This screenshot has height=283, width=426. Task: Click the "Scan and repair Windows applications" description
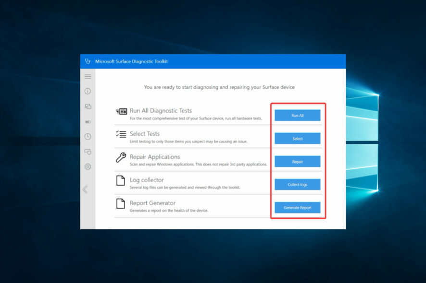pos(198,164)
